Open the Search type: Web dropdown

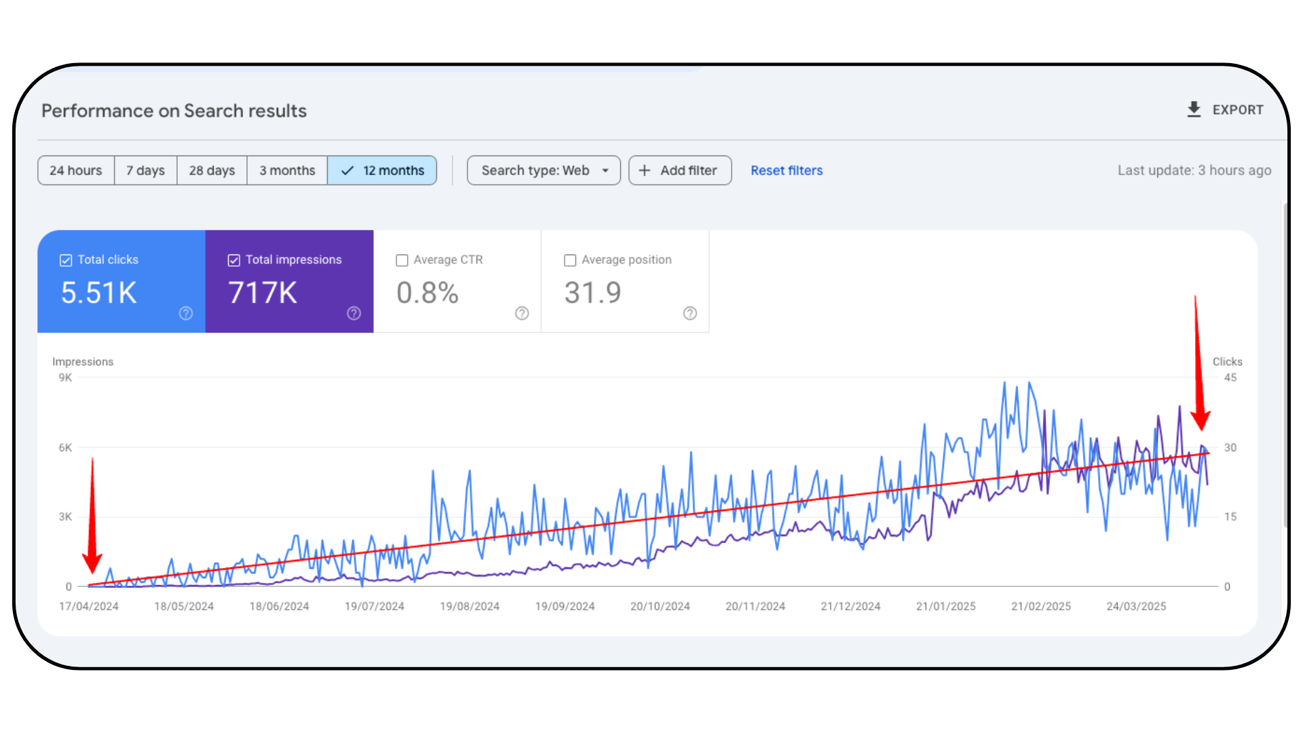544,170
